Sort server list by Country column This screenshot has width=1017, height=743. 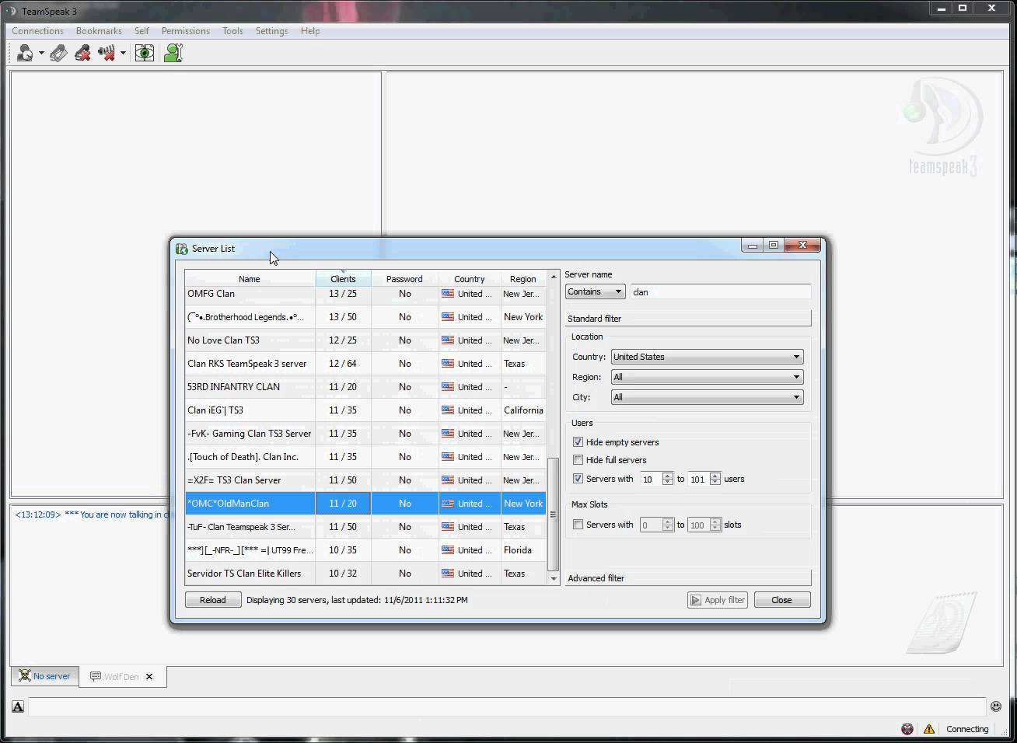pos(470,279)
